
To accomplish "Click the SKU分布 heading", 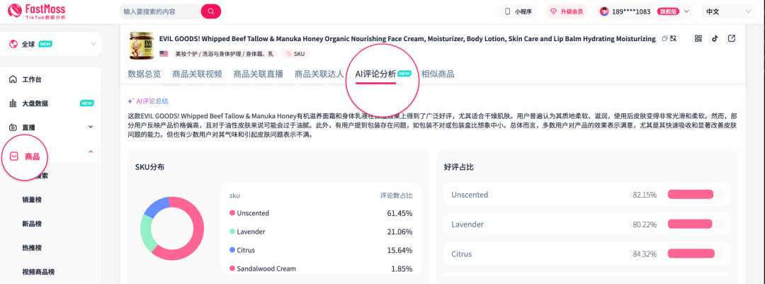I will pos(149,167).
